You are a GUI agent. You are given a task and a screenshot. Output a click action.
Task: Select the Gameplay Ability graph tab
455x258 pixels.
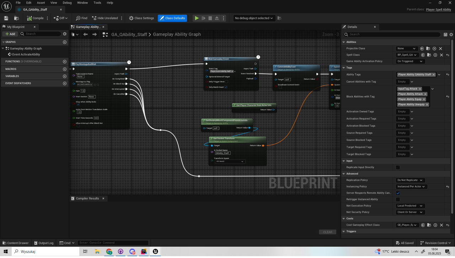tap(88, 27)
